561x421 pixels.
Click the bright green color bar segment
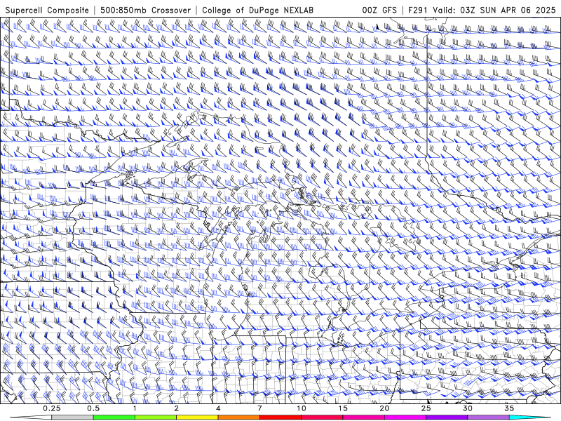(x=114, y=417)
